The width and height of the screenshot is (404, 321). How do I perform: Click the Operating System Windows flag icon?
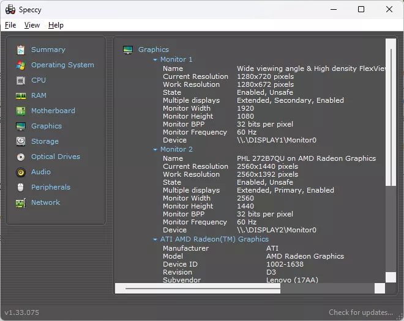[21, 65]
